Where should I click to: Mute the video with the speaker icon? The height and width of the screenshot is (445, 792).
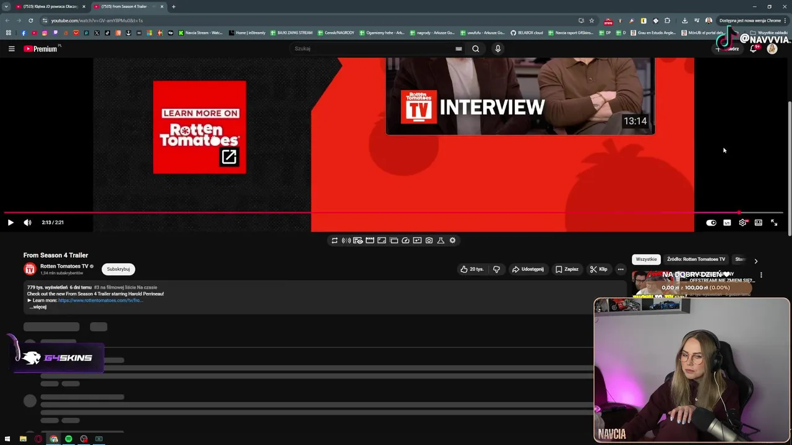tap(27, 222)
